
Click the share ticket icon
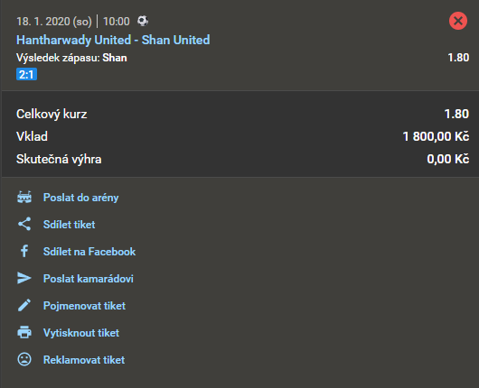(x=24, y=224)
